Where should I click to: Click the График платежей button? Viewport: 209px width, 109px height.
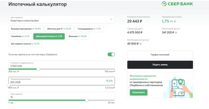coord(160,55)
